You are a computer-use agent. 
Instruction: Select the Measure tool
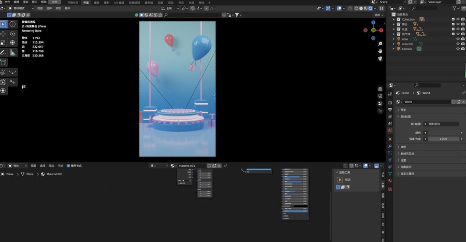12,53
